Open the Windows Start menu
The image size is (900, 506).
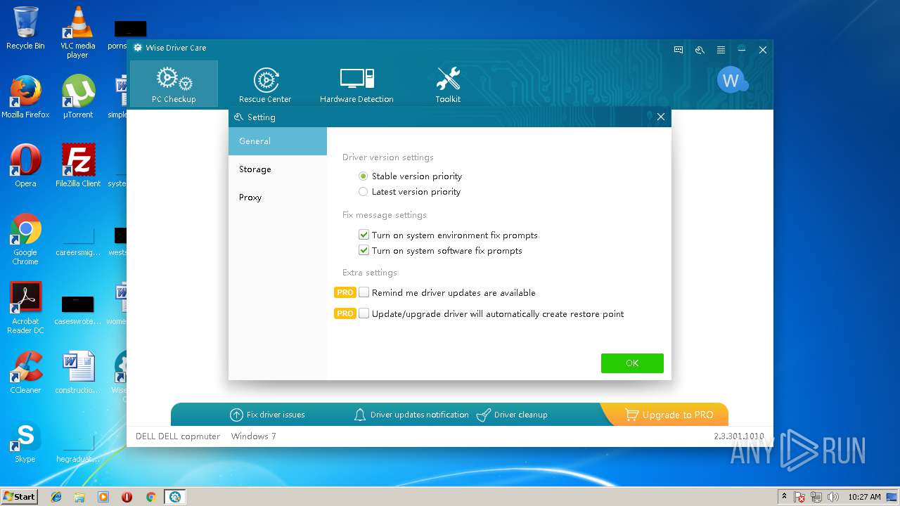click(x=19, y=496)
